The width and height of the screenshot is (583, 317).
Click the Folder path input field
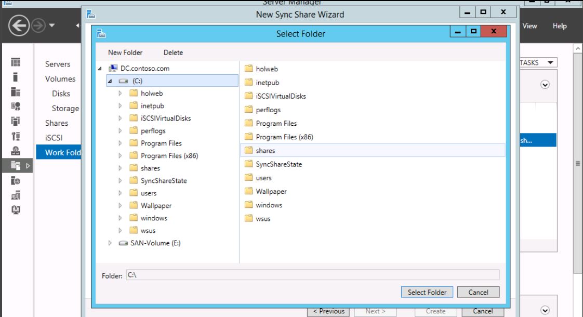pyautogui.click(x=313, y=275)
